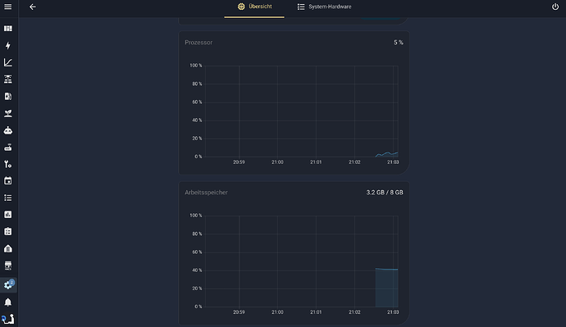Open the clipboard icon in sidebar
Viewport: 566px width, 327px height.
(x=8, y=231)
